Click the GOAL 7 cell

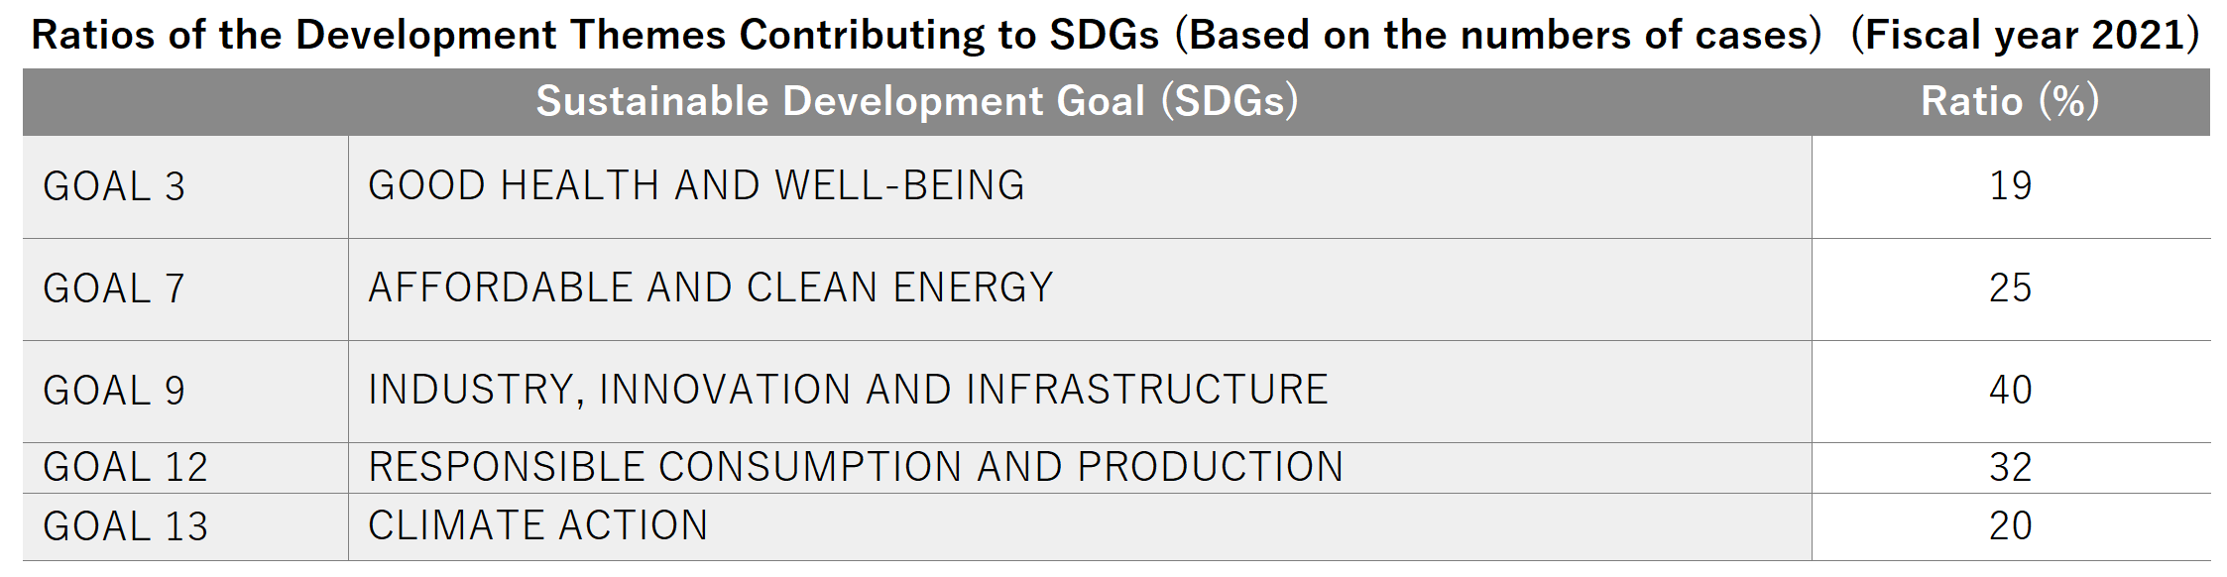tap(185, 288)
